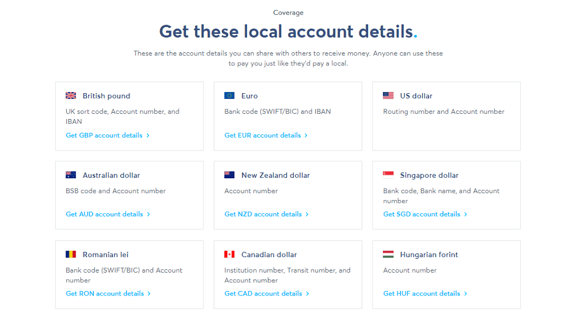Click the Australian flag icon
576x318 pixels.
[71, 175]
